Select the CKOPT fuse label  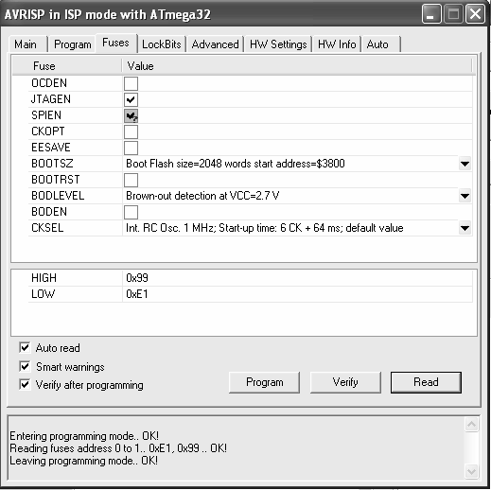pos(48,131)
